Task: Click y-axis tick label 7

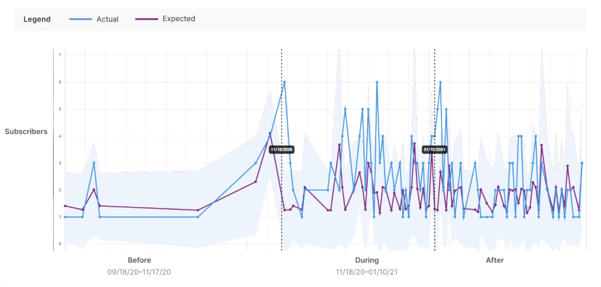Action: [60, 55]
